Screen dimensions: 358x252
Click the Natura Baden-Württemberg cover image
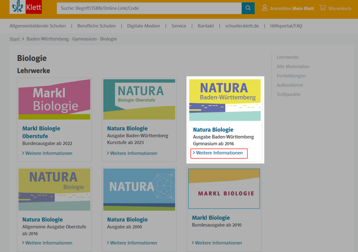point(225,100)
